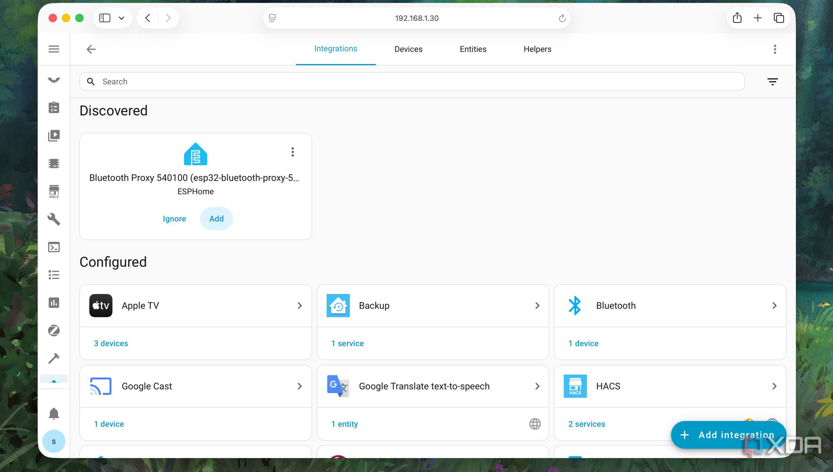Open Developer tools hammer icon
Screen dimensions: 833x472
[x=54, y=358]
